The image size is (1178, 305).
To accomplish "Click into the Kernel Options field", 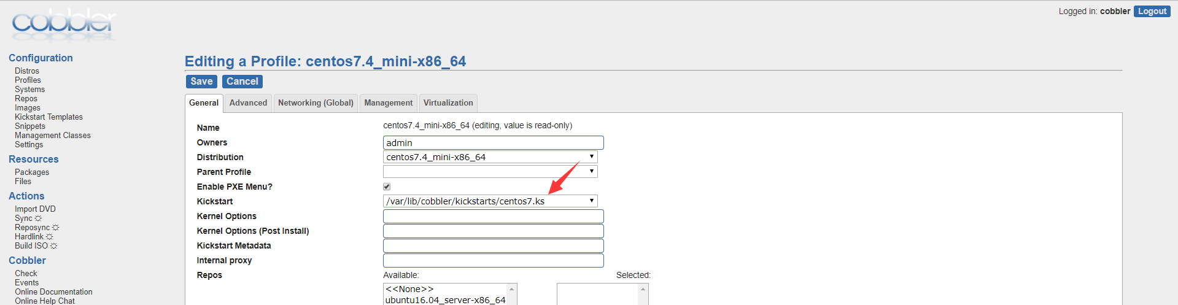I will 493,217.
